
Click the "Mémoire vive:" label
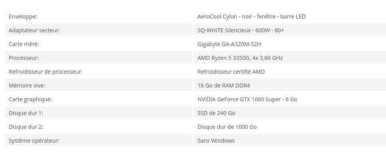pyautogui.click(x=27, y=86)
